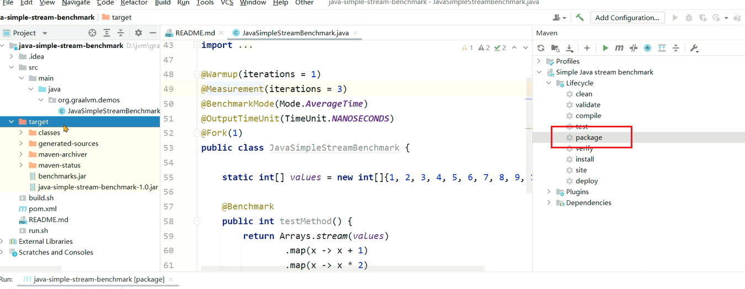Open Project panel gear options
This screenshot has height=289, width=745.
tap(139, 33)
